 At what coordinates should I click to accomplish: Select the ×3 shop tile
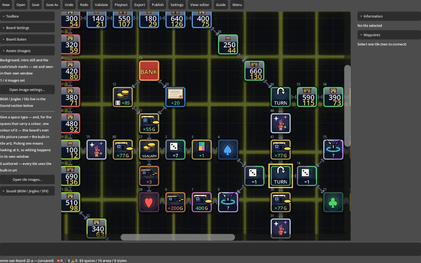tap(149, 176)
